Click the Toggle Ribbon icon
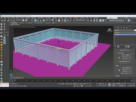 (x=100, y=20)
